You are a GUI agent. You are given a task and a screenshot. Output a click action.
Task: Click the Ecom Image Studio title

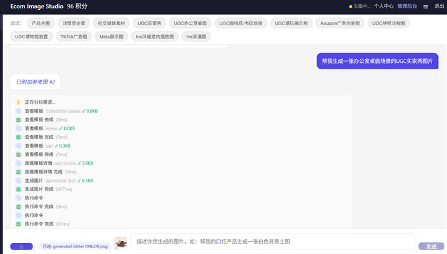[x=37, y=6]
